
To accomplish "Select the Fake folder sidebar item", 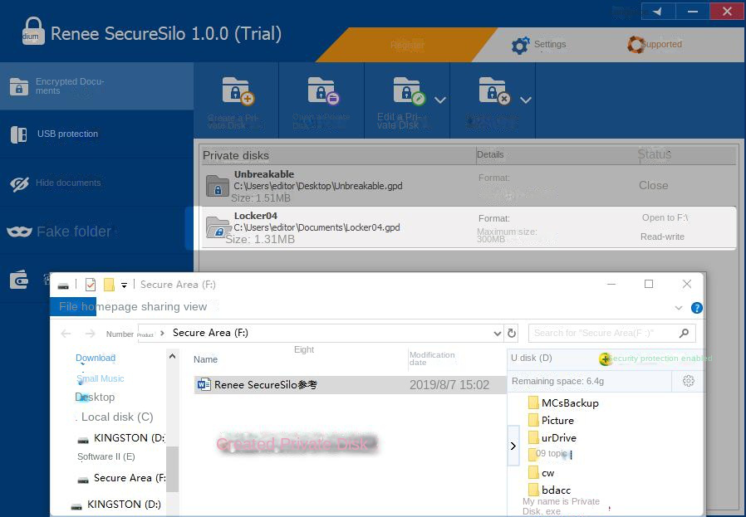I will [73, 232].
